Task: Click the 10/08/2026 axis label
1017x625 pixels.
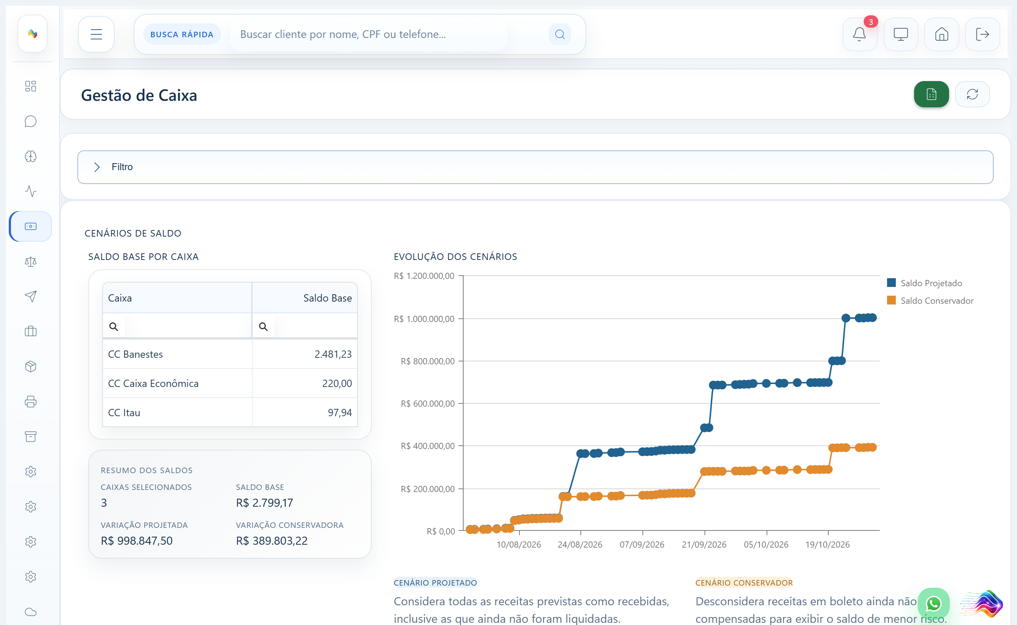Action: point(519,544)
